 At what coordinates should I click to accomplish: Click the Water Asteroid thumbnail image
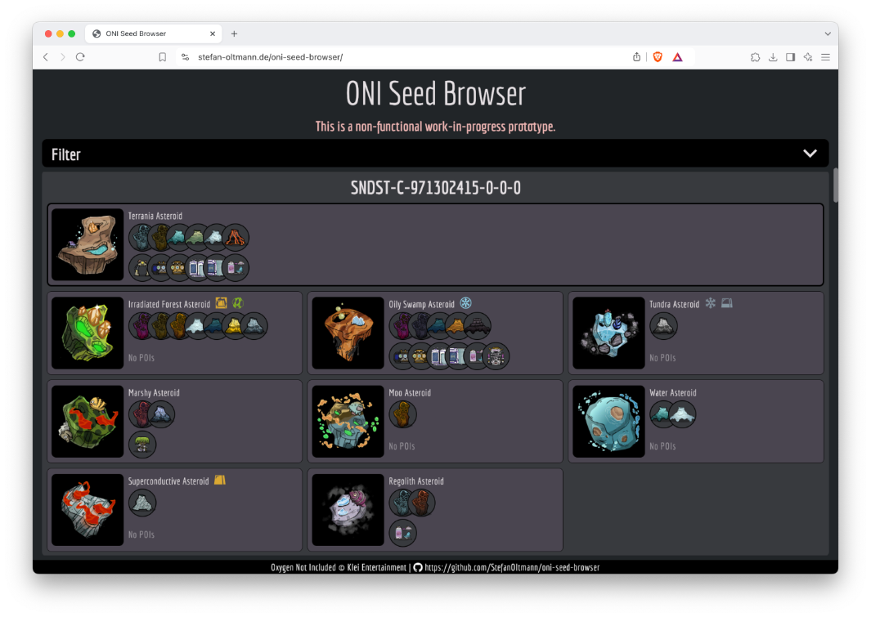click(608, 422)
